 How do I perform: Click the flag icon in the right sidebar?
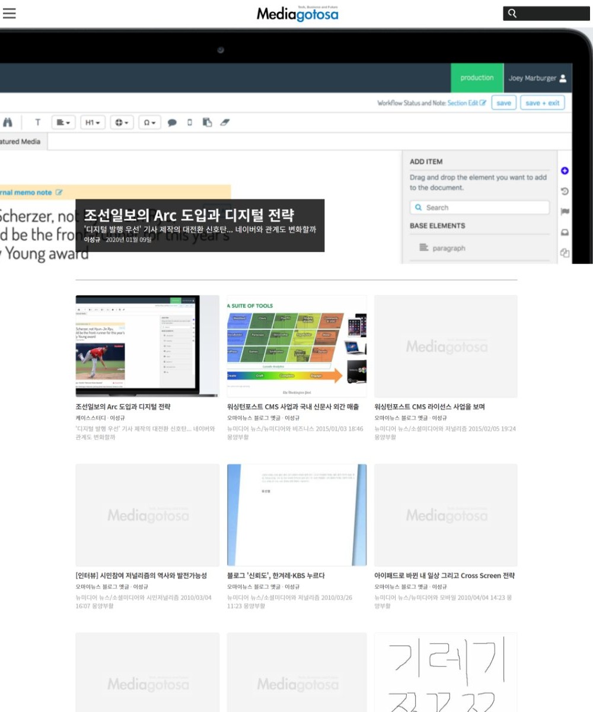click(x=565, y=212)
